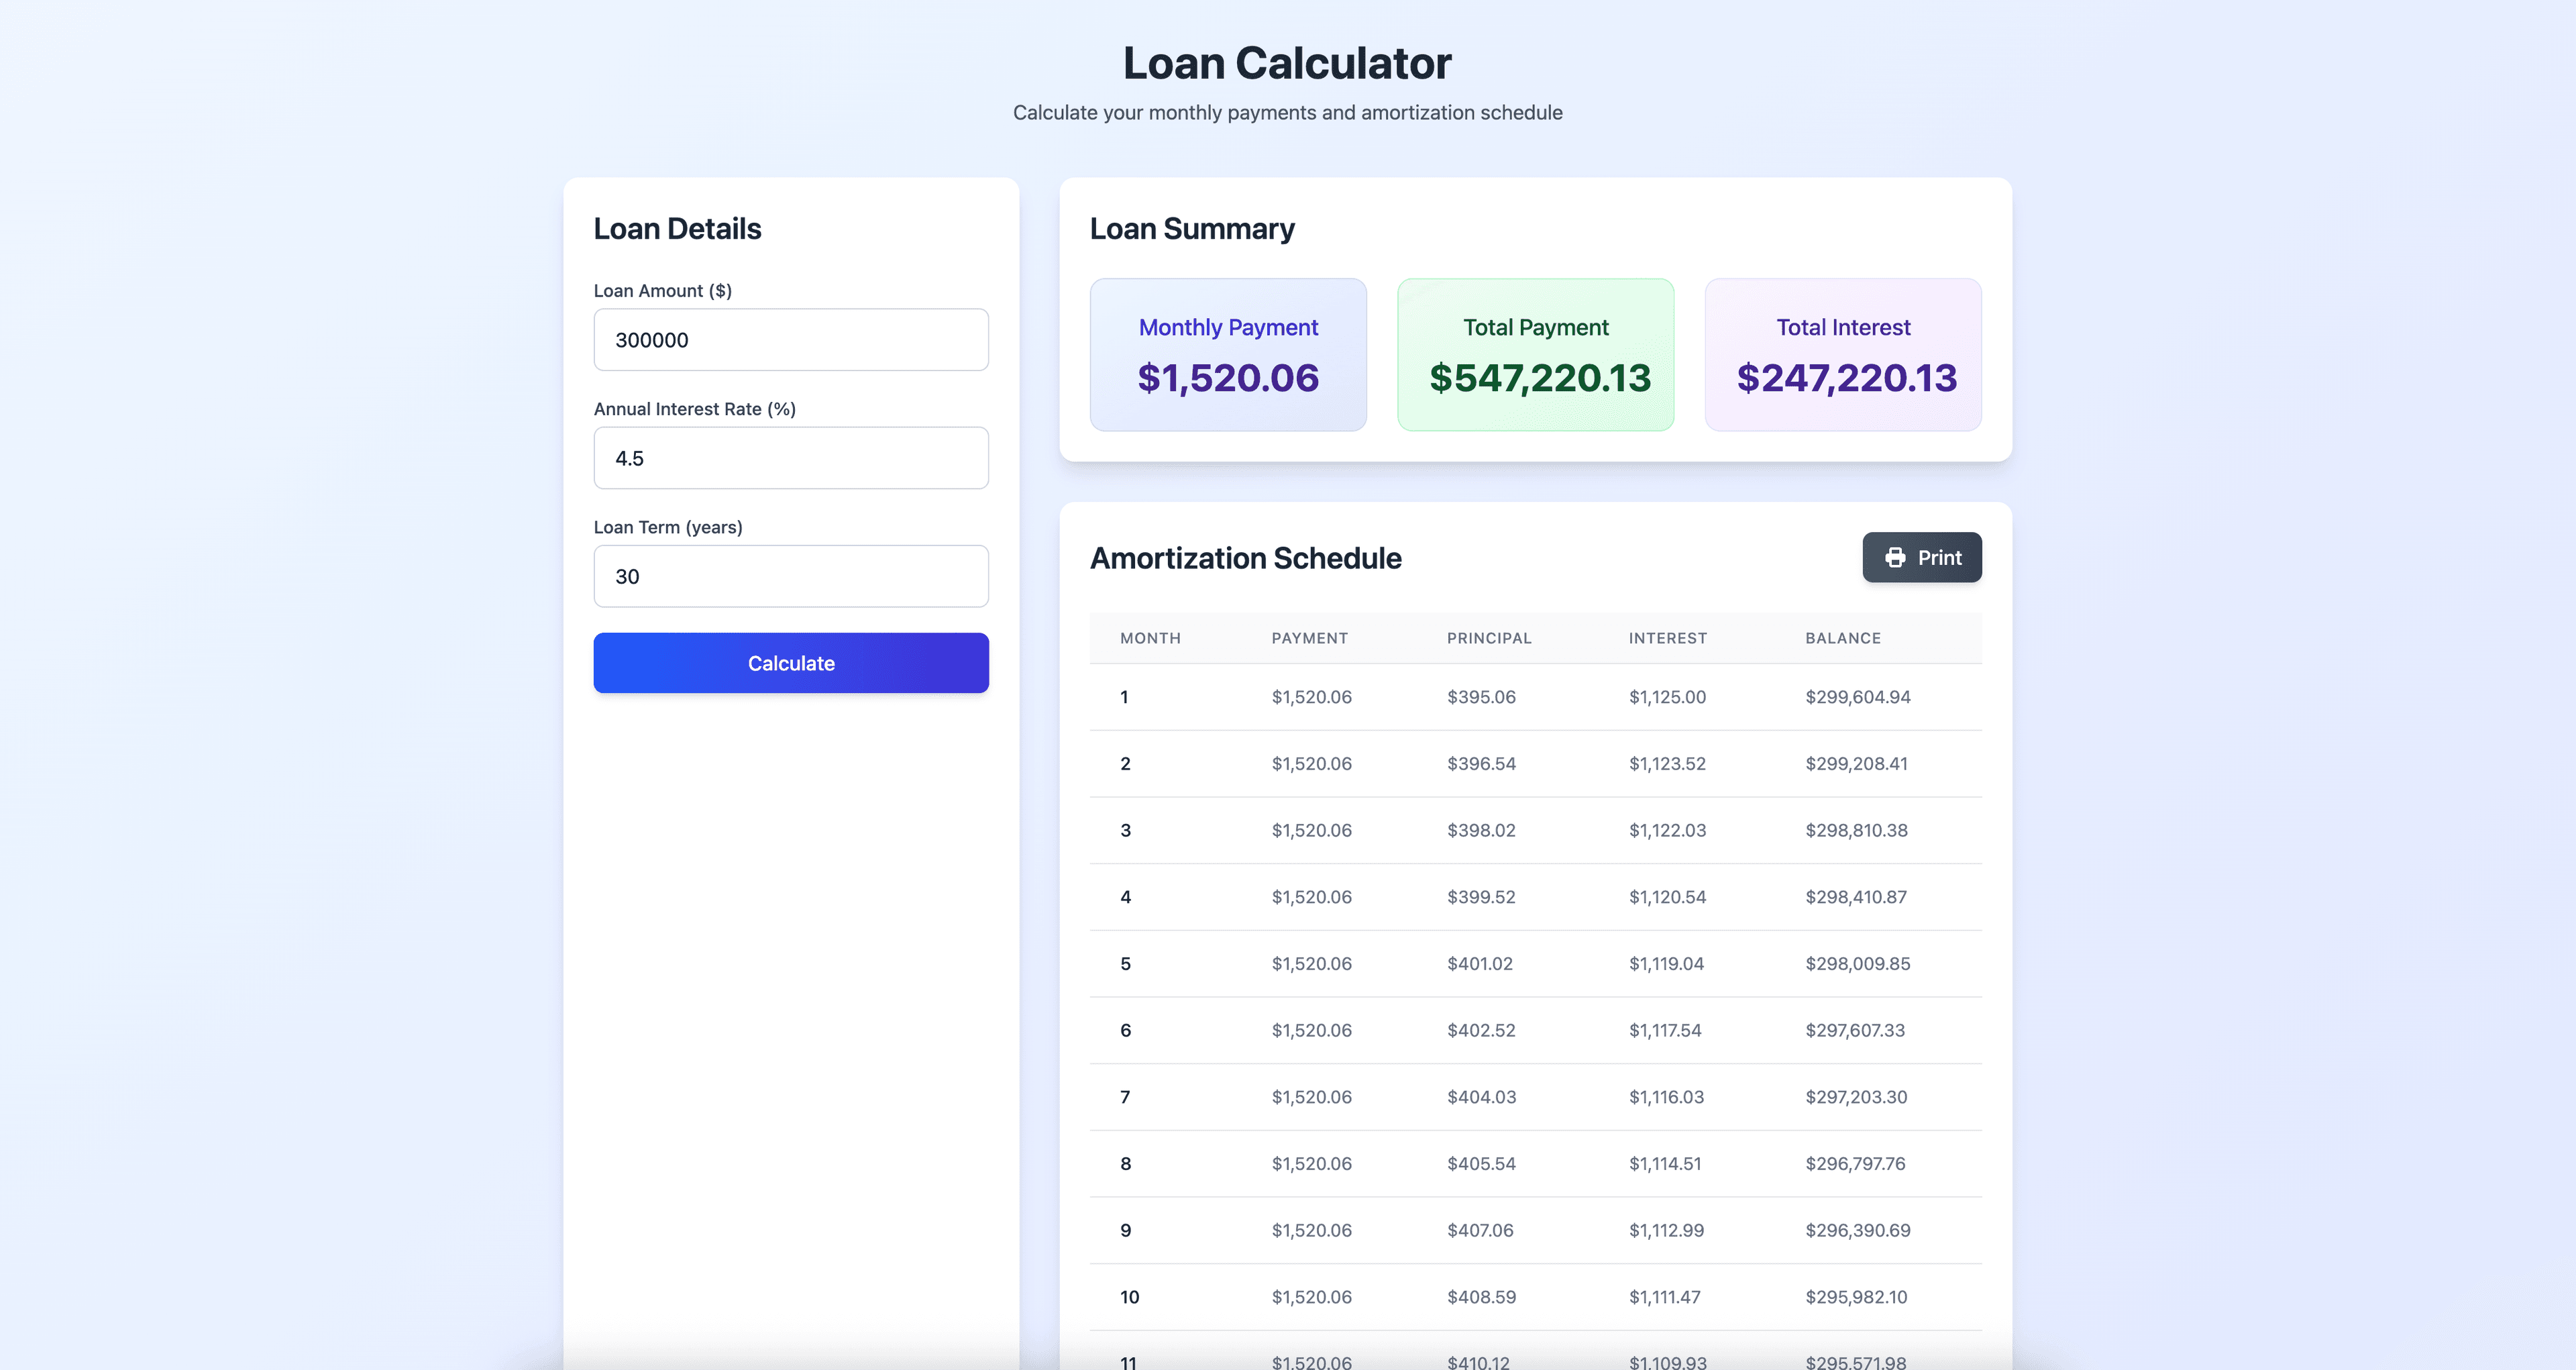Click the month 5 row number
This screenshot has width=2576, height=1370.
coord(1125,964)
